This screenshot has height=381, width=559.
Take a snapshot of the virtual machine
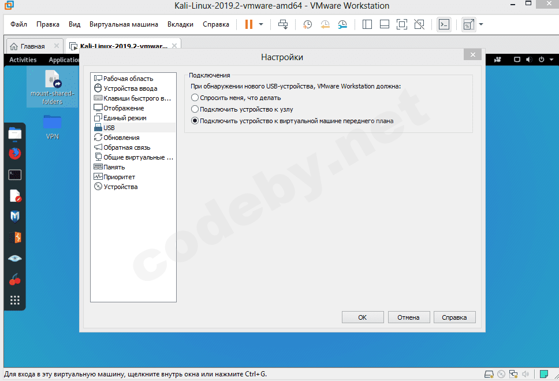coord(307,24)
